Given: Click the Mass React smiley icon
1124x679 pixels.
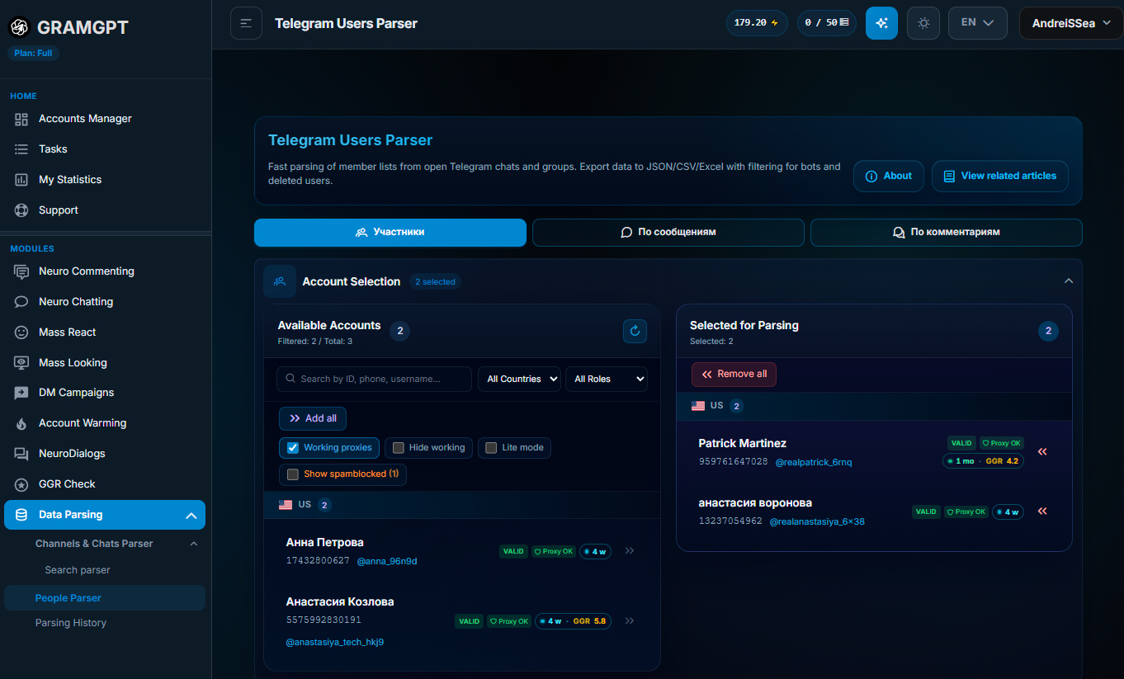Looking at the screenshot, I should pos(21,332).
